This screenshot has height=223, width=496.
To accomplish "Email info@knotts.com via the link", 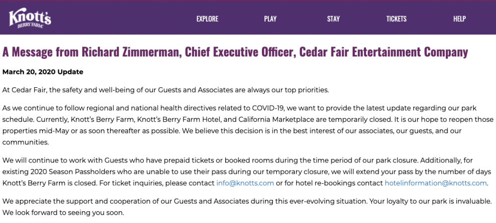I will click(x=245, y=183).
